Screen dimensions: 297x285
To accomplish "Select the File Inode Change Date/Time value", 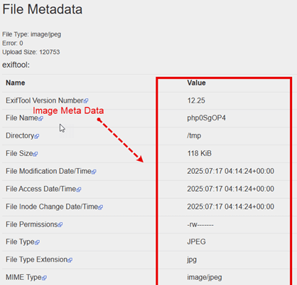I will [x=230, y=207].
